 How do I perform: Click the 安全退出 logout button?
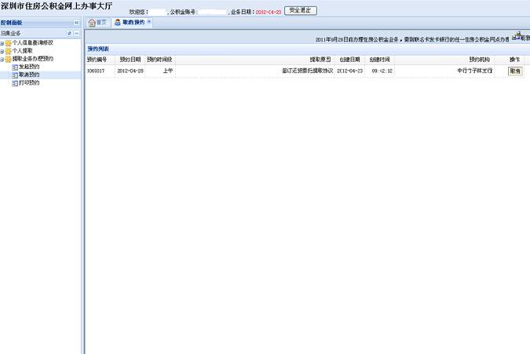[301, 11]
